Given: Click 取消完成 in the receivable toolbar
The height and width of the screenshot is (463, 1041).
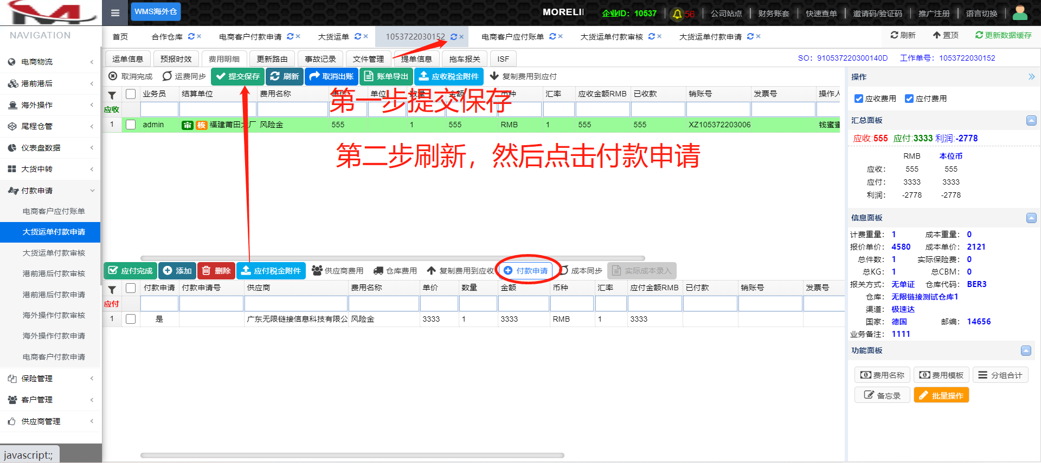Looking at the screenshot, I should (131, 76).
